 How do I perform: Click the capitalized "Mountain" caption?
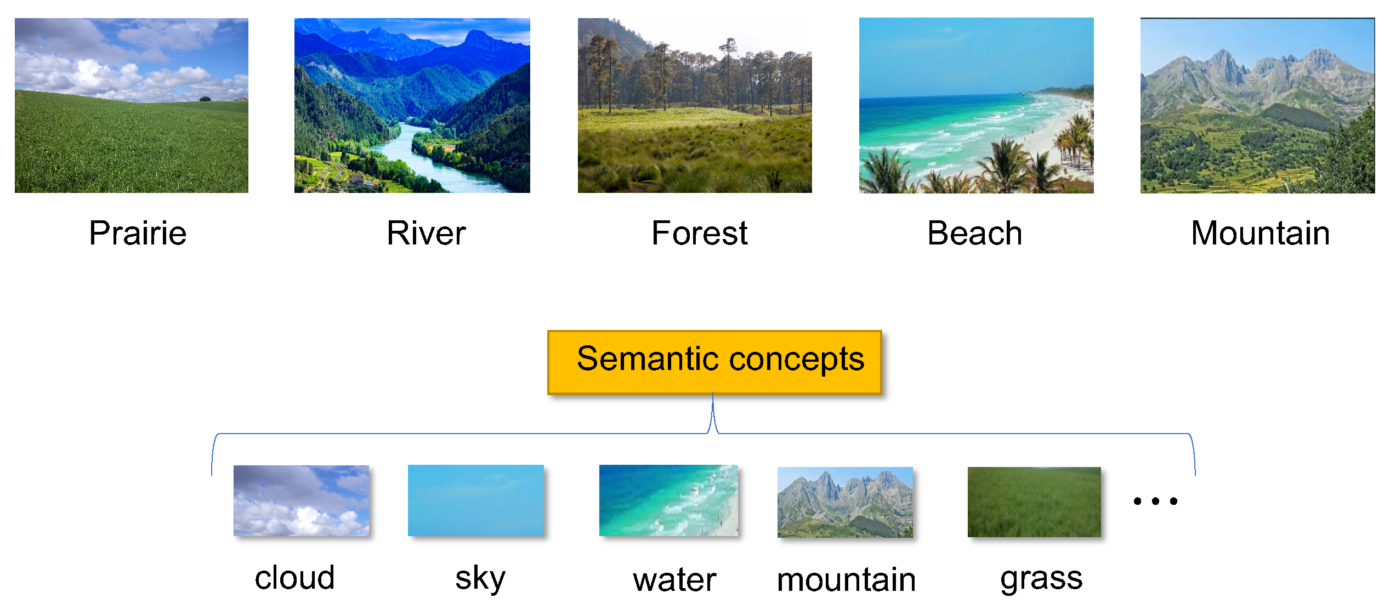(x=1260, y=234)
